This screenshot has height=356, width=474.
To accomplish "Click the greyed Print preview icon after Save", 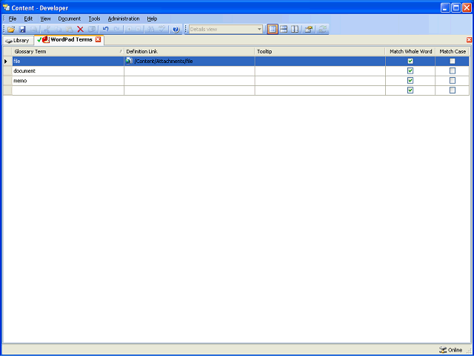I will [x=33, y=30].
